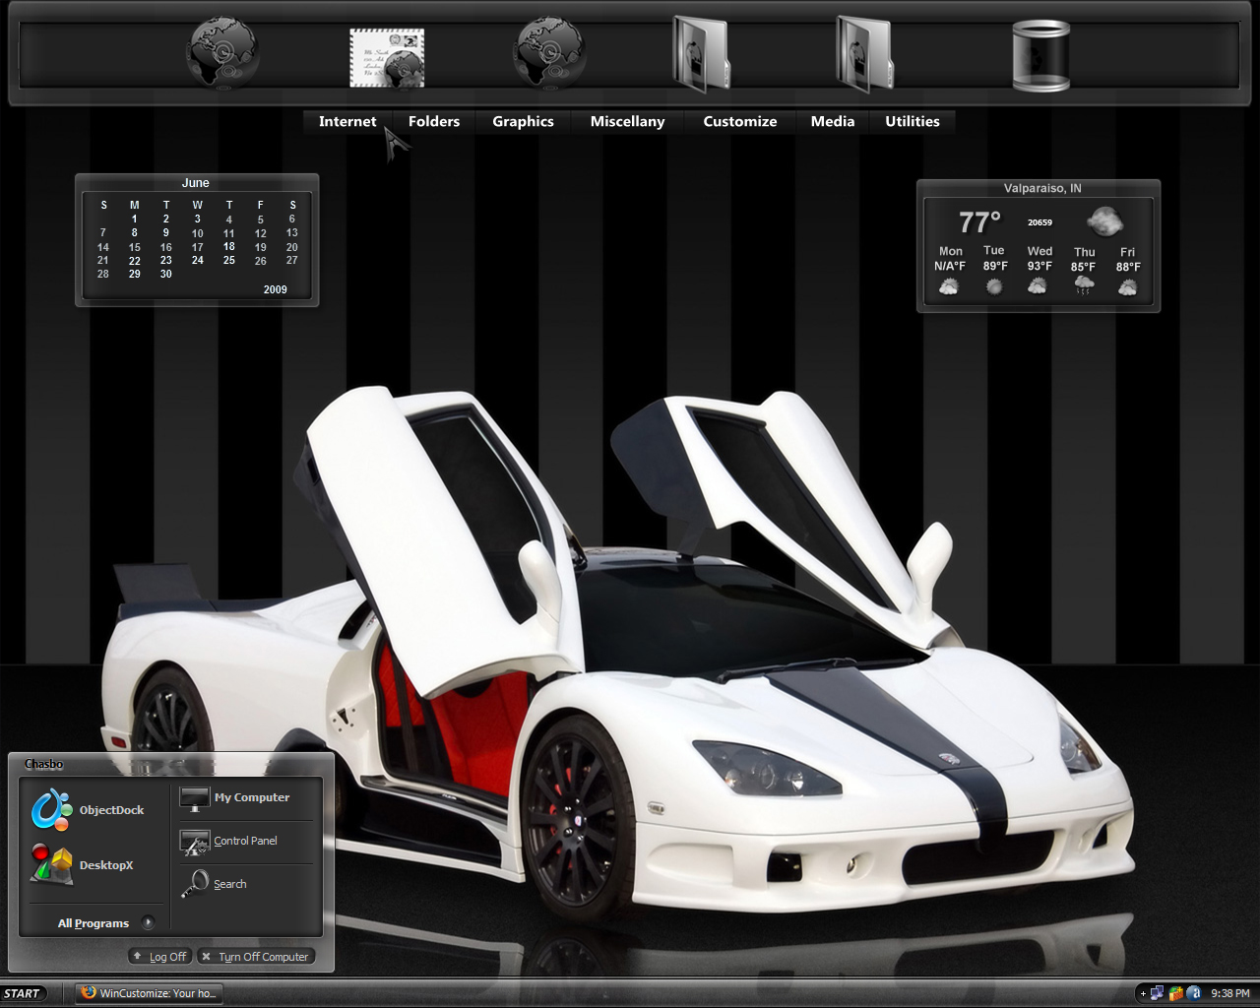Launch ObjectDock from the start menu
1260x1008 pixels.
tap(88, 809)
